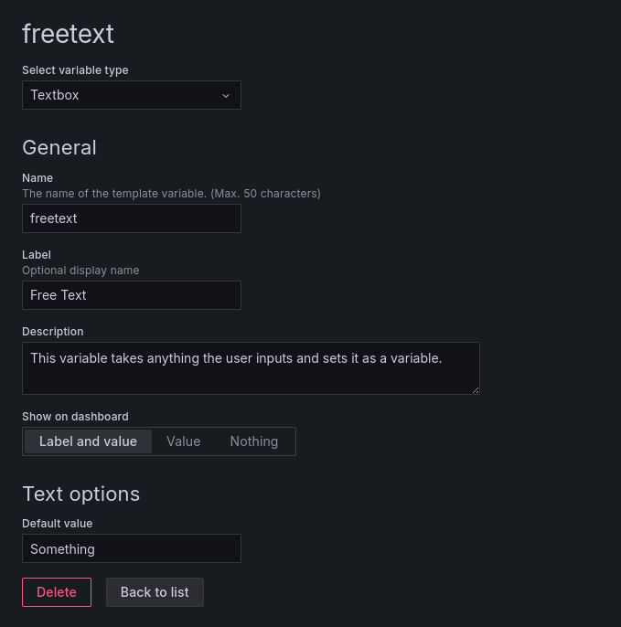Viewport: 621px width, 627px height.
Task: Click the freetext page heading
Action: [68, 34]
